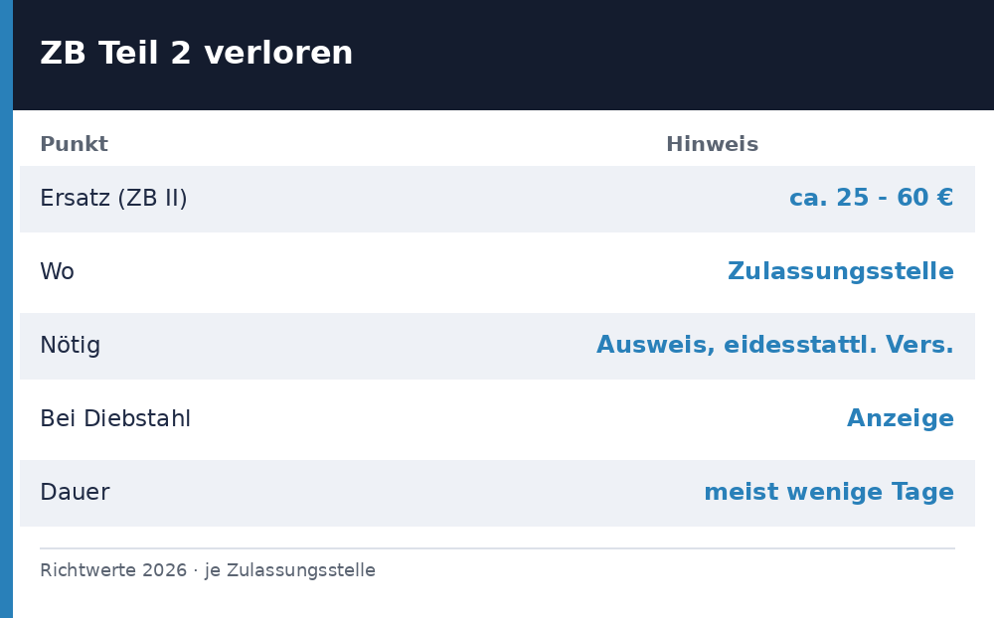Viewport: 994px width, 618px height.
Task: Click the blue accent bar at left edge
Action: (x=6, y=309)
